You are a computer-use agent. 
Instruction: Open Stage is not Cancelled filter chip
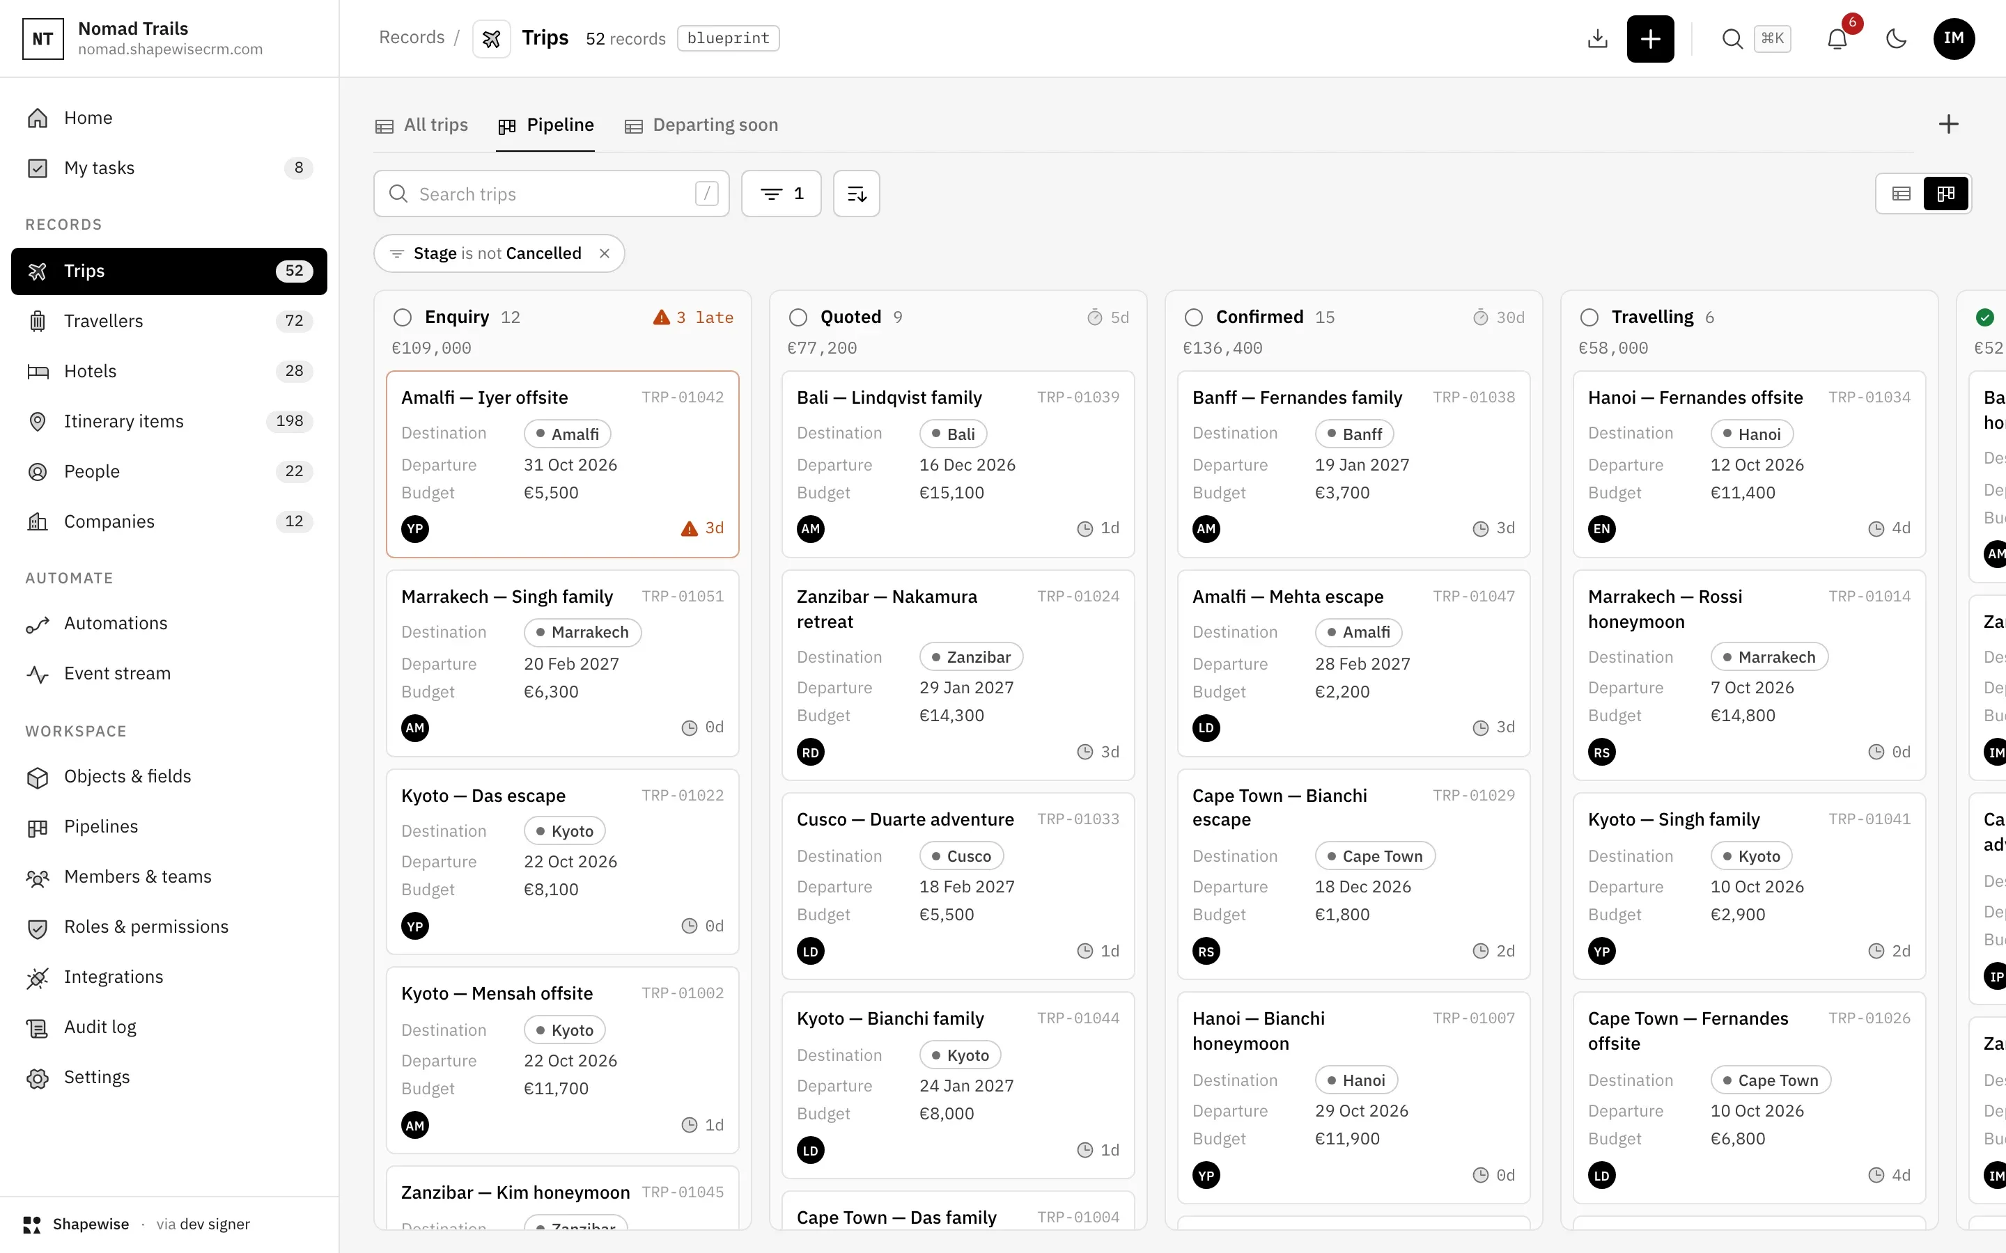point(498,253)
